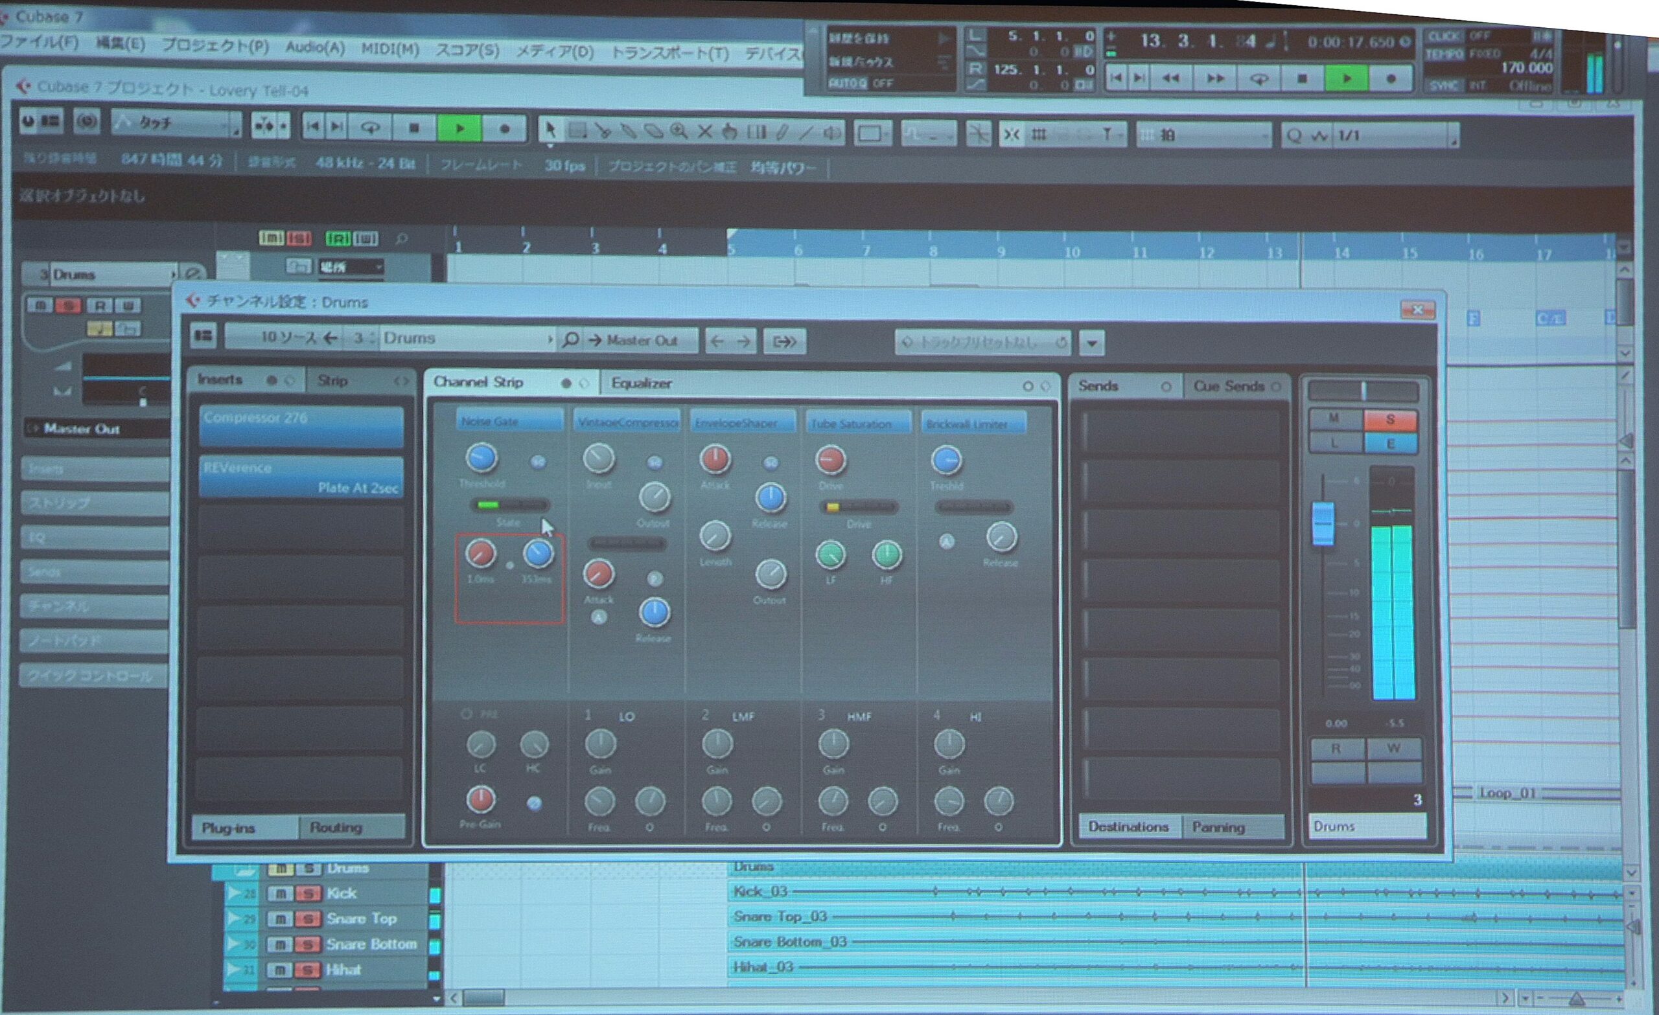Click project toolbar Record button
This screenshot has width=1659, height=1015.
pyautogui.click(x=504, y=128)
